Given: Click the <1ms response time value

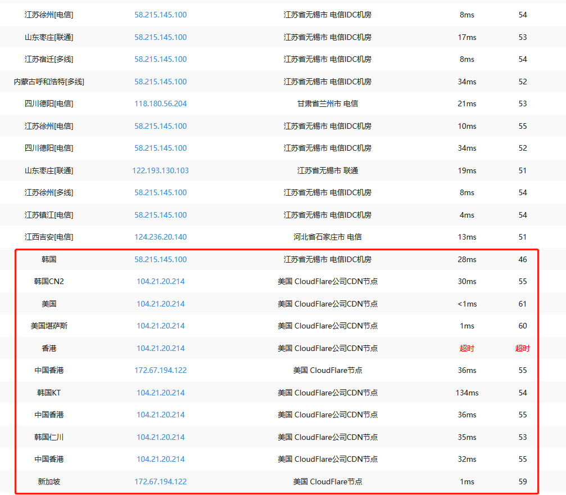Looking at the screenshot, I should coord(467,304).
